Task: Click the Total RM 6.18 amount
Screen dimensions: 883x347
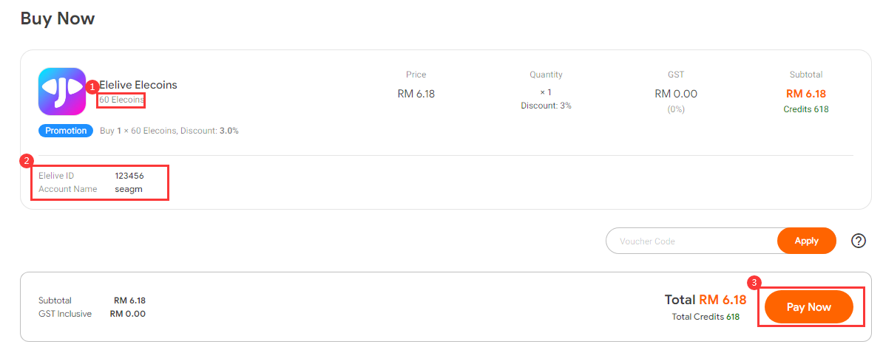Action: click(705, 300)
